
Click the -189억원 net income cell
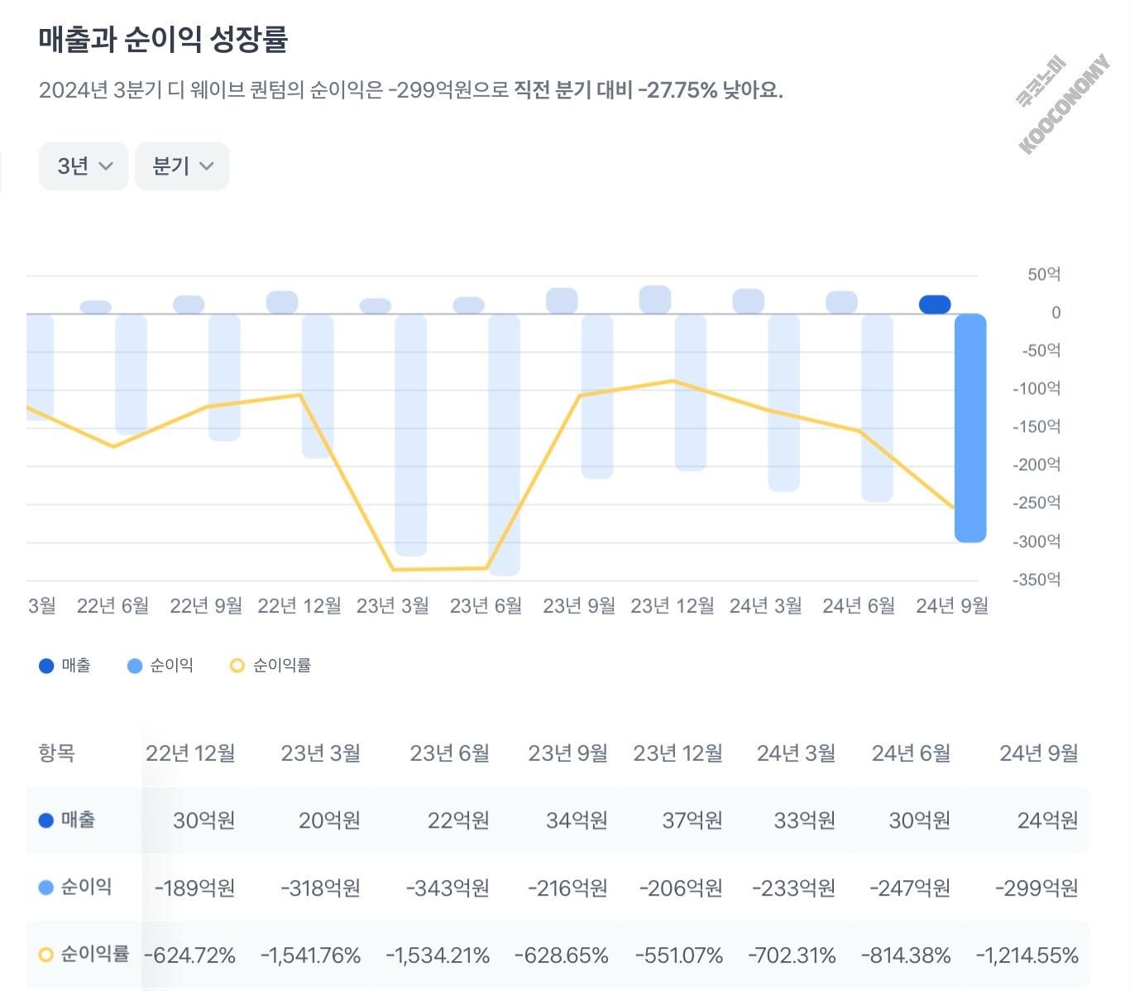point(195,888)
